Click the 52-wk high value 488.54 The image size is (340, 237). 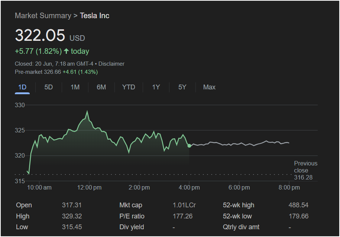click(298, 205)
